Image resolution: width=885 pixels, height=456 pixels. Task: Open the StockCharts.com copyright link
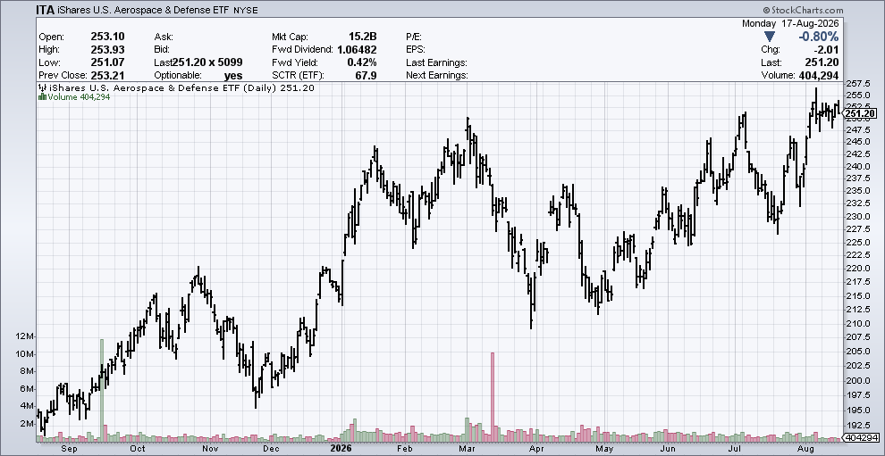click(803, 10)
